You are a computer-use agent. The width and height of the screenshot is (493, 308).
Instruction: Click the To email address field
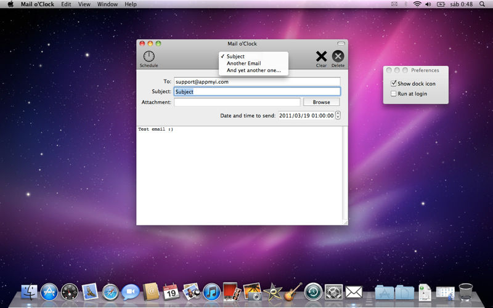257,81
